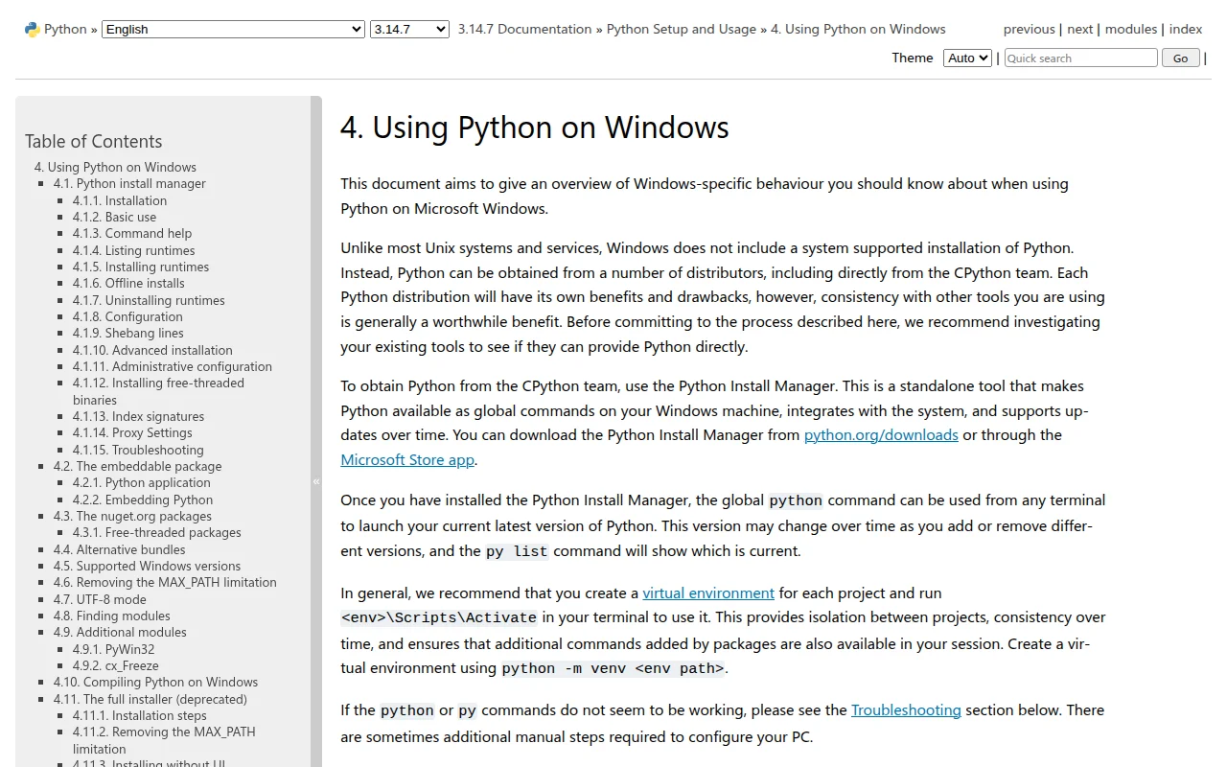Open the modules index

1131,29
